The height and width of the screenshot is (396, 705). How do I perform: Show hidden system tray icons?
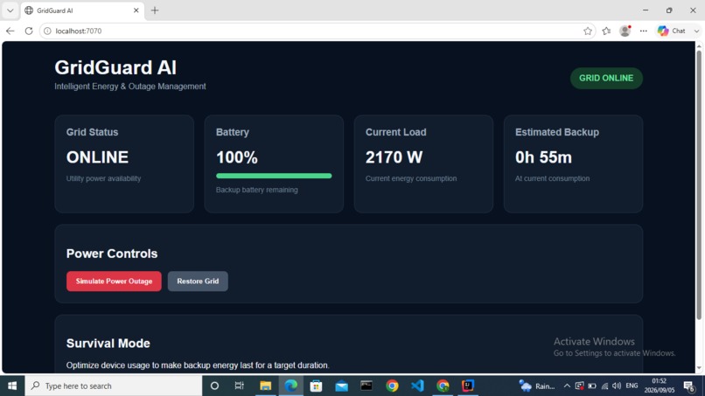(567, 386)
